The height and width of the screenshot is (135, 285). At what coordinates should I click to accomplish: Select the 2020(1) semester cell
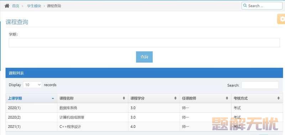point(31,108)
